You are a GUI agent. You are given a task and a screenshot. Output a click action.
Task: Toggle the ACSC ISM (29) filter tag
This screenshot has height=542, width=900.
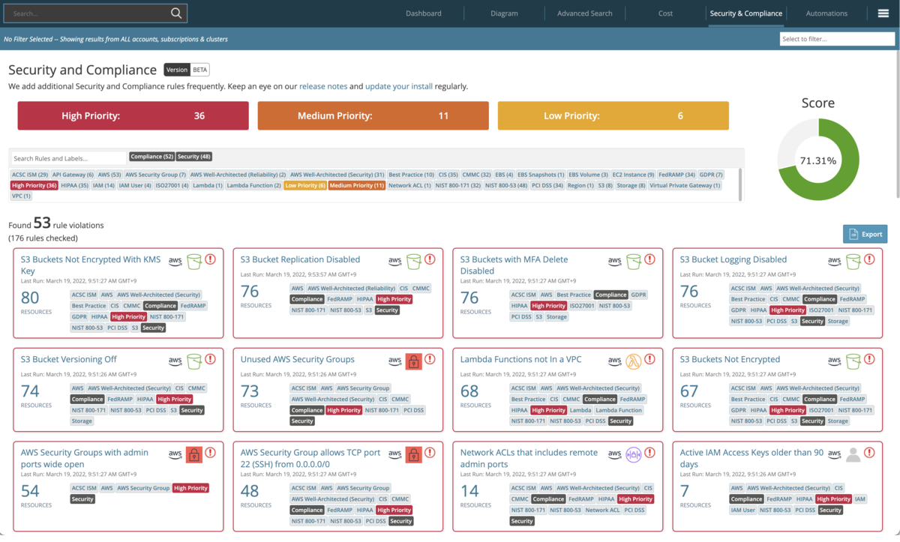pos(30,175)
